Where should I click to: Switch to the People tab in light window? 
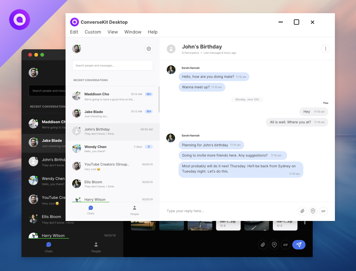[134, 210]
